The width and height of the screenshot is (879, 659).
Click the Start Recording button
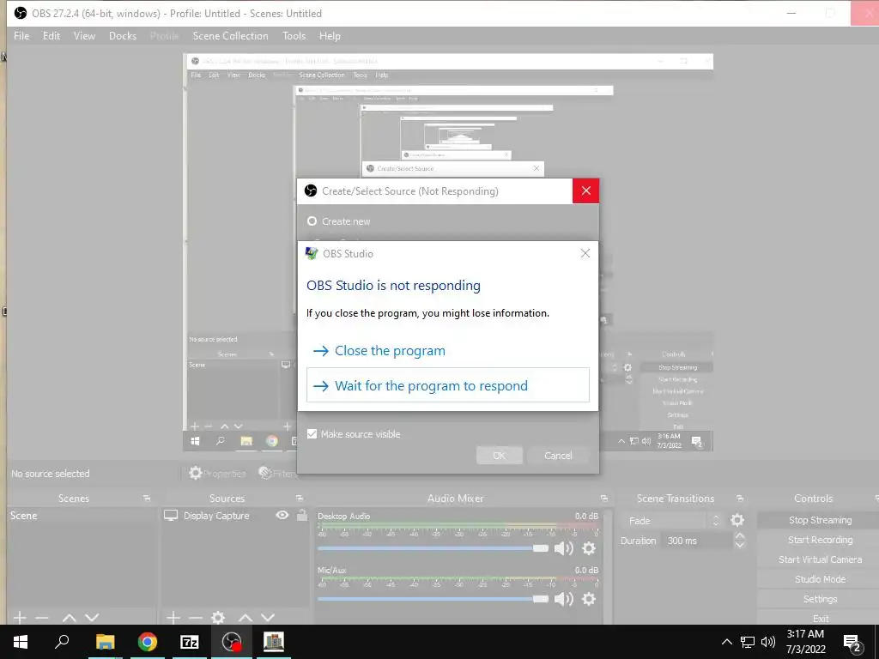(x=820, y=540)
